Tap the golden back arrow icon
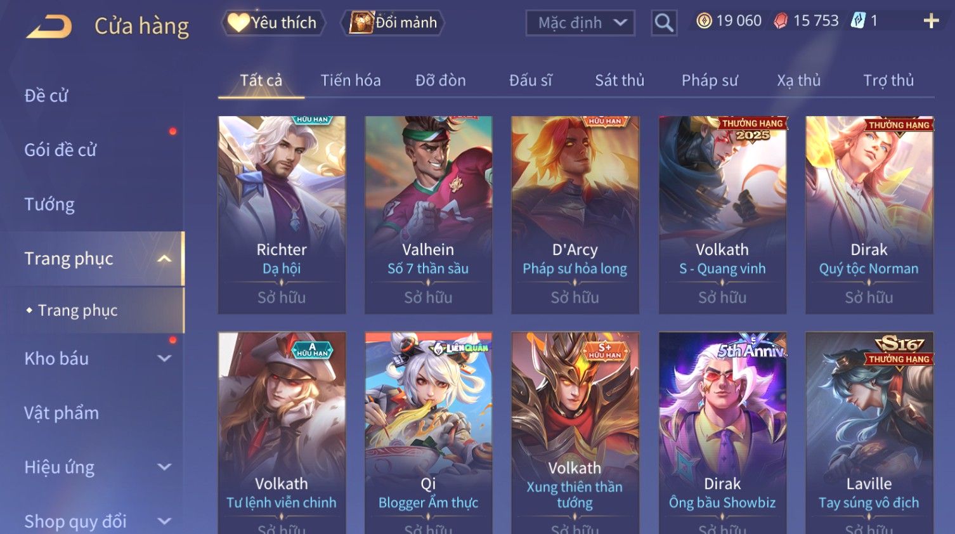Viewport: 955px width, 534px height. coord(49,27)
